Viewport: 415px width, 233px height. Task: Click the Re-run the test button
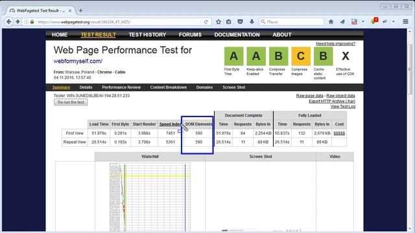pyautogui.click(x=71, y=102)
